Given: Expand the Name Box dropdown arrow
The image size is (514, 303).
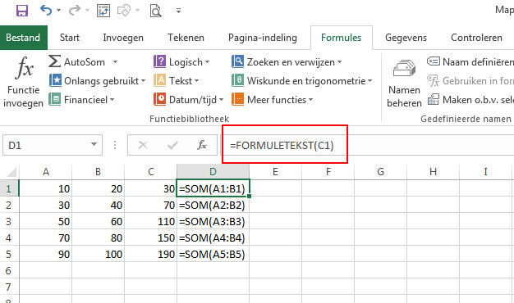Looking at the screenshot, I should point(94,144).
